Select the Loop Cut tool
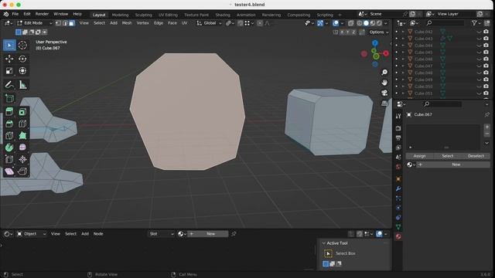 22,124
